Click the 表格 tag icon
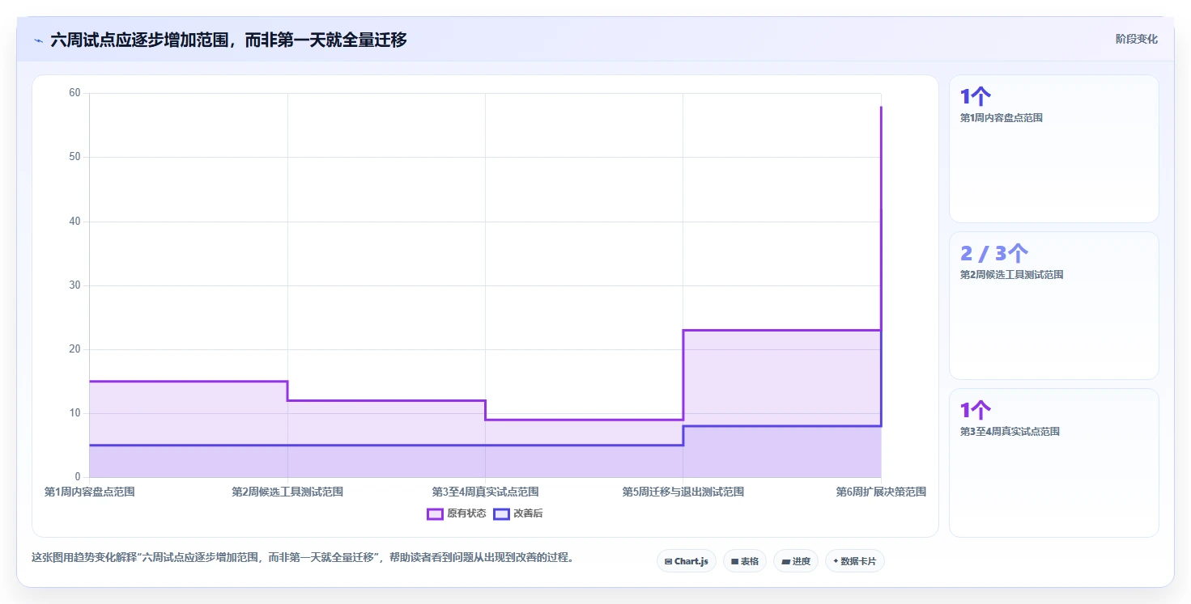The width and height of the screenshot is (1191, 604). pyautogui.click(x=734, y=561)
